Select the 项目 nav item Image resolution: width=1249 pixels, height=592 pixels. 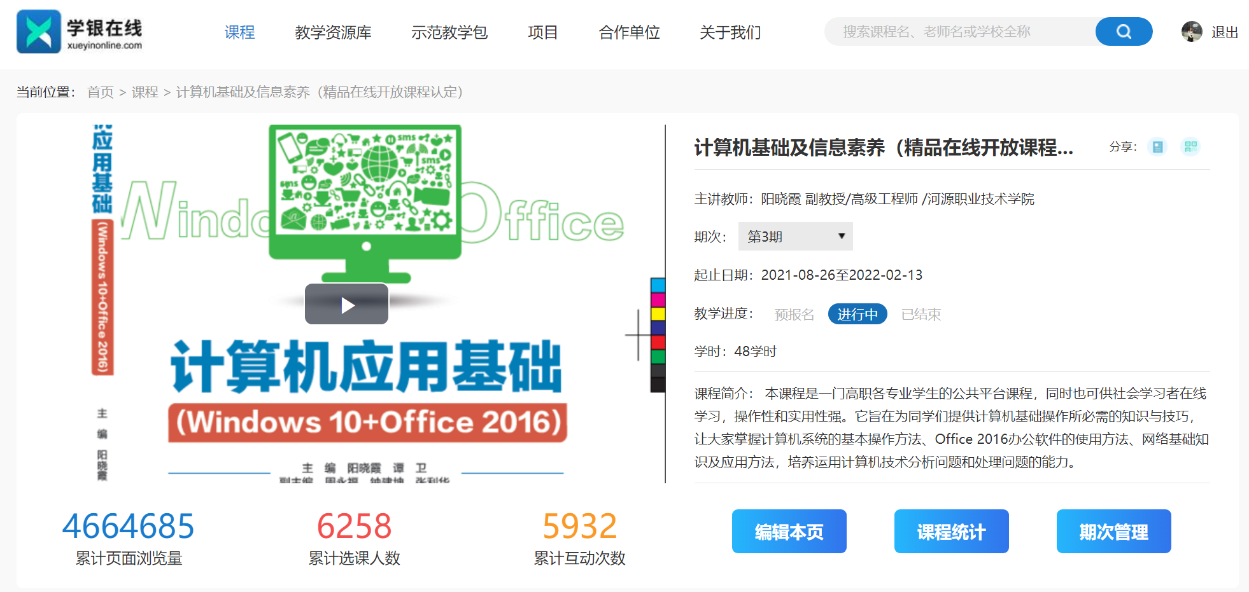coord(543,32)
